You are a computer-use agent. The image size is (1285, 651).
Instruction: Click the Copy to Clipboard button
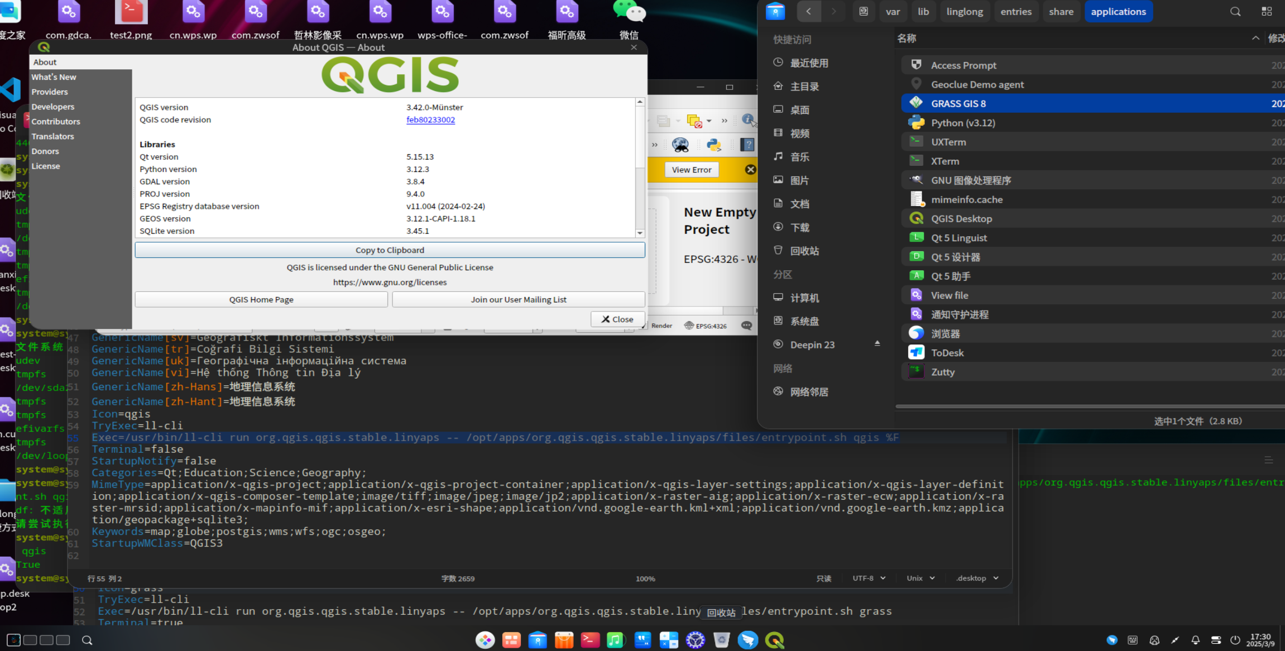pos(390,250)
